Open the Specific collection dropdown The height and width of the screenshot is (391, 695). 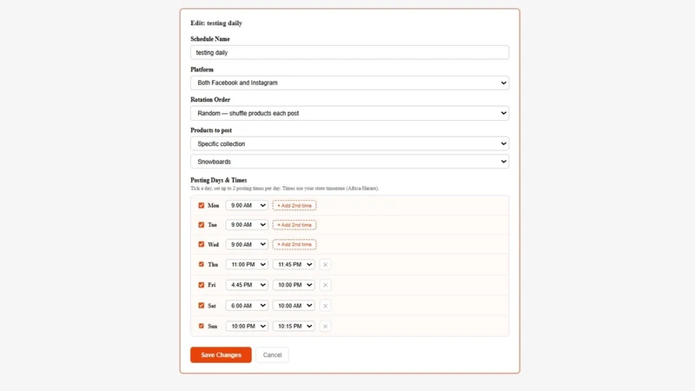[350, 143]
